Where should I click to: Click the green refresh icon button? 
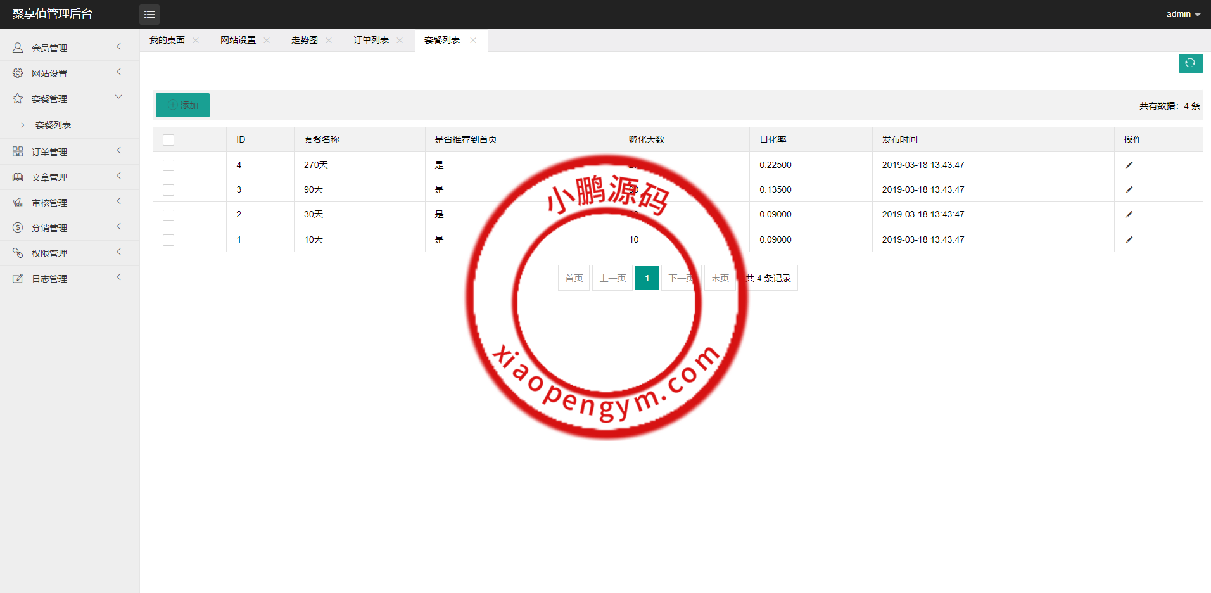[x=1190, y=63]
